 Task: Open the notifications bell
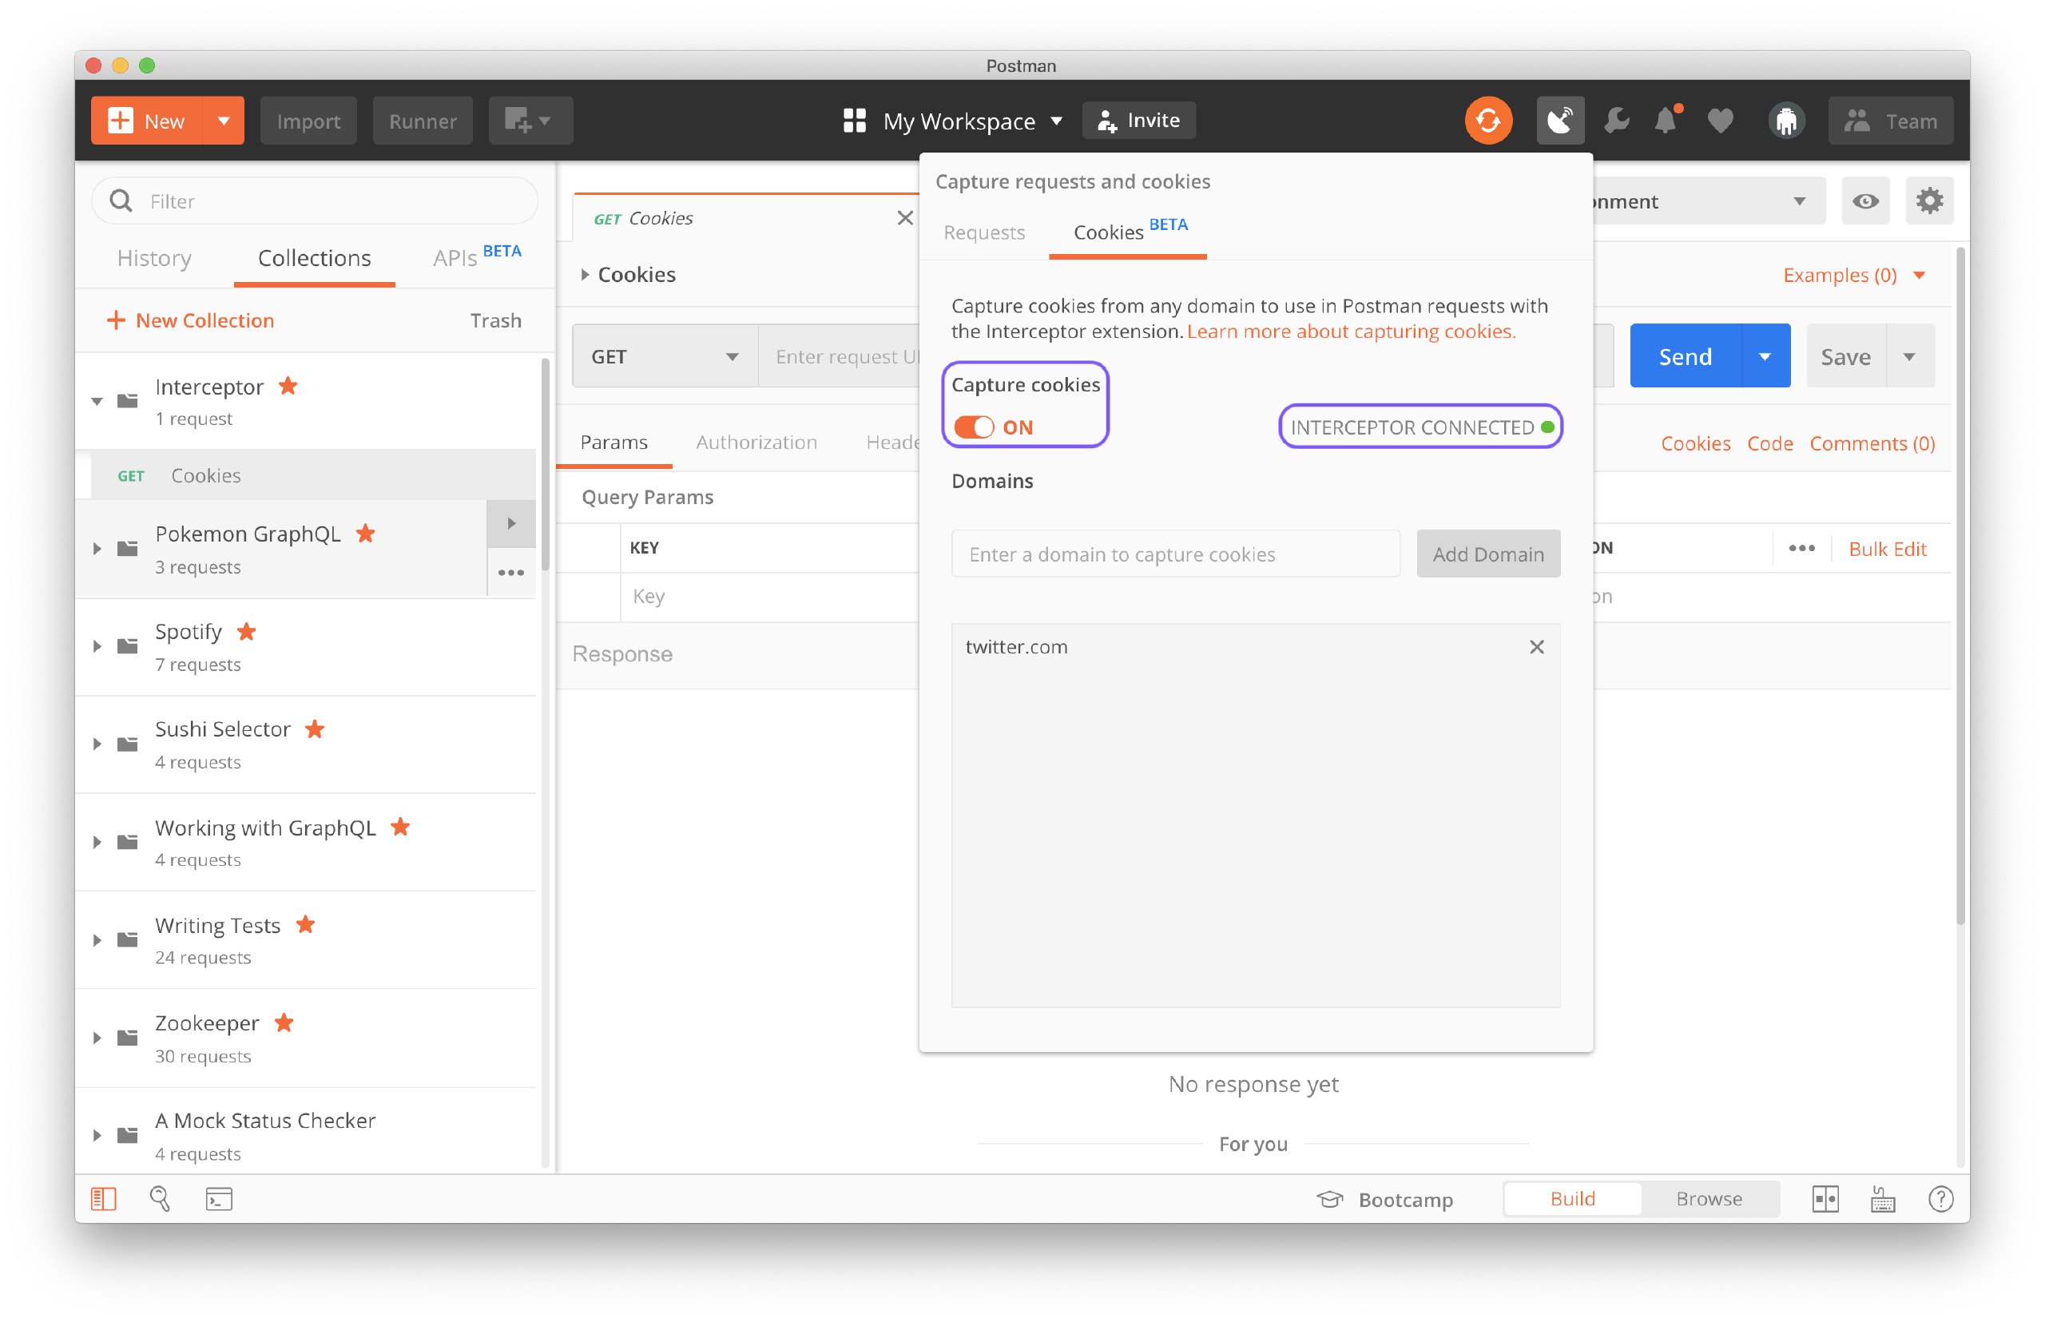click(1666, 120)
